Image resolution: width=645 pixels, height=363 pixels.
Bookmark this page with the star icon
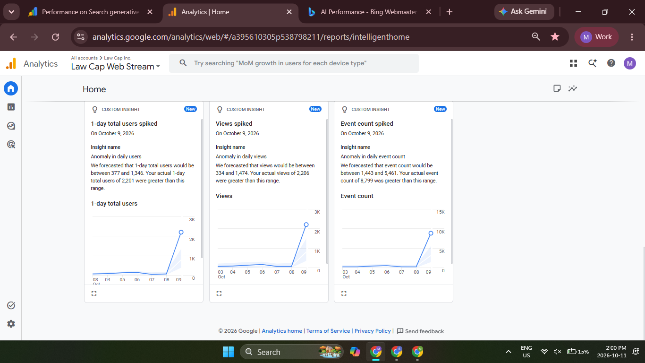[555, 37]
